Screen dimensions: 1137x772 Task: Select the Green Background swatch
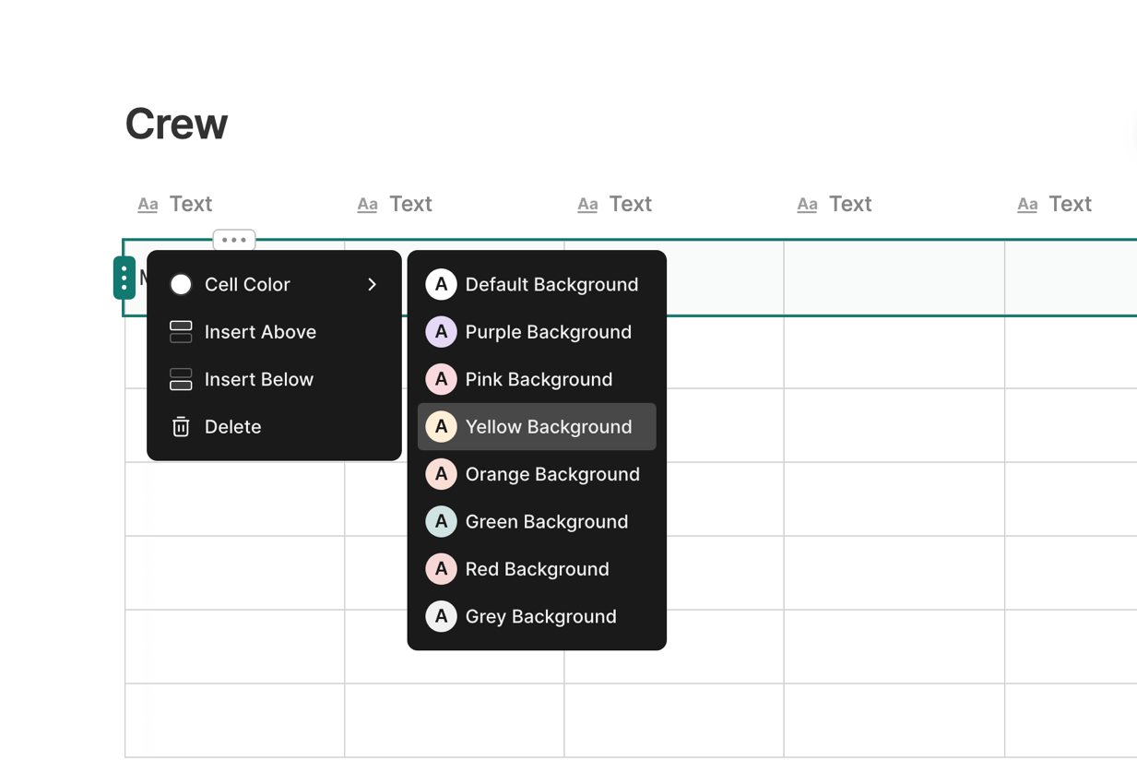pos(441,521)
